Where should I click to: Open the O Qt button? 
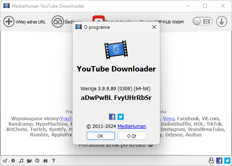(x=132, y=136)
